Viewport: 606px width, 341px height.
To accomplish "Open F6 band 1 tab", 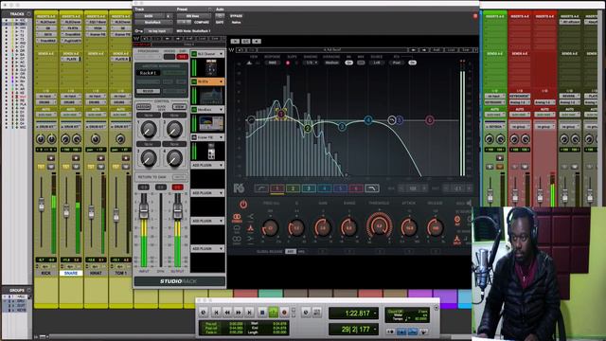I will click(277, 188).
